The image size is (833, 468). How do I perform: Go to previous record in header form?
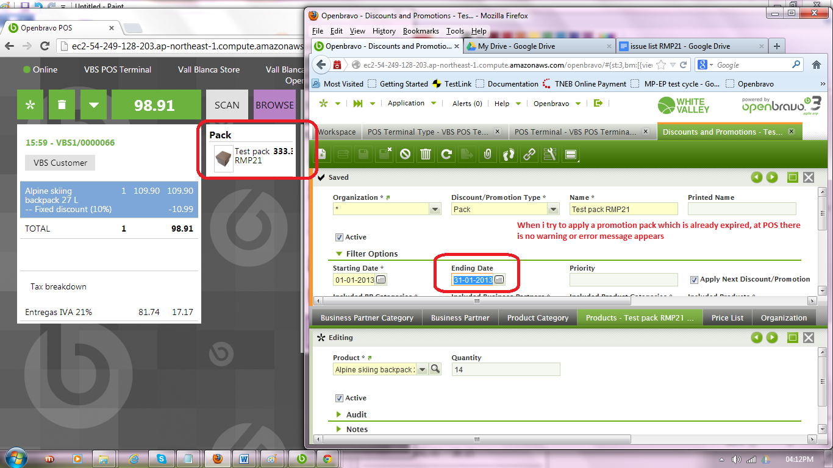757,177
